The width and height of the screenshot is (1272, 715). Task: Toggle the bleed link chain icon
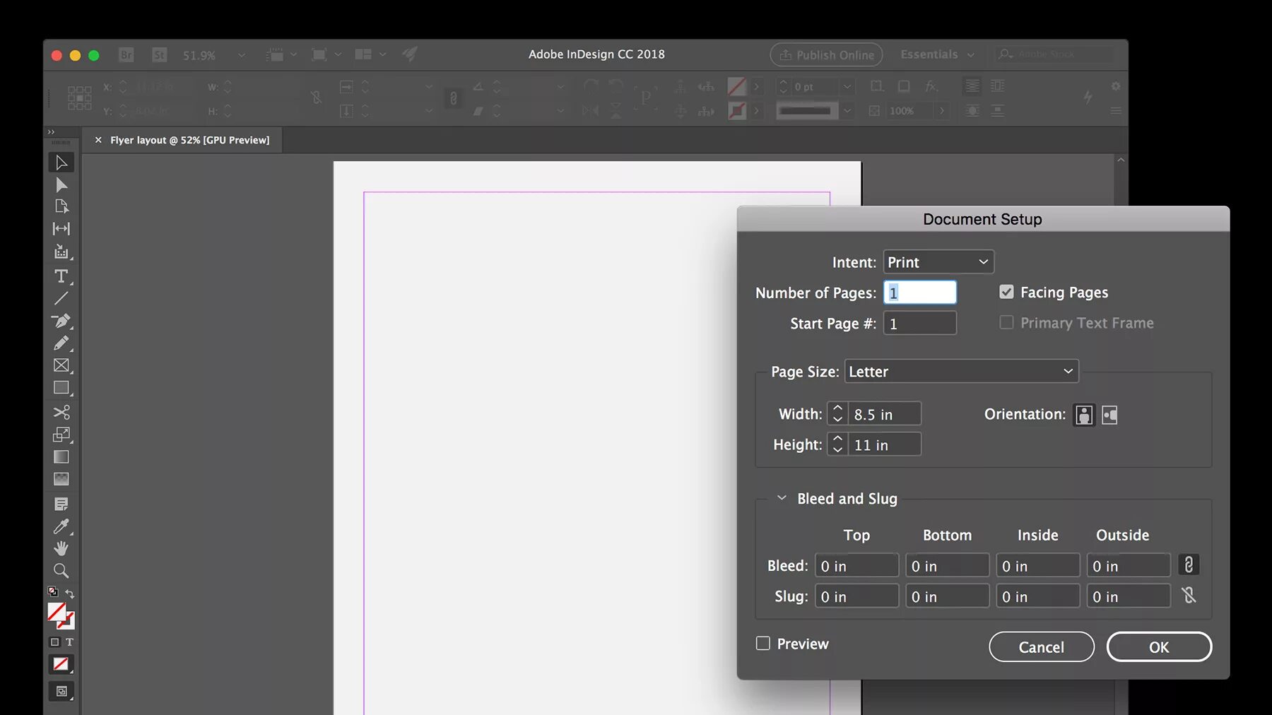[1189, 565]
